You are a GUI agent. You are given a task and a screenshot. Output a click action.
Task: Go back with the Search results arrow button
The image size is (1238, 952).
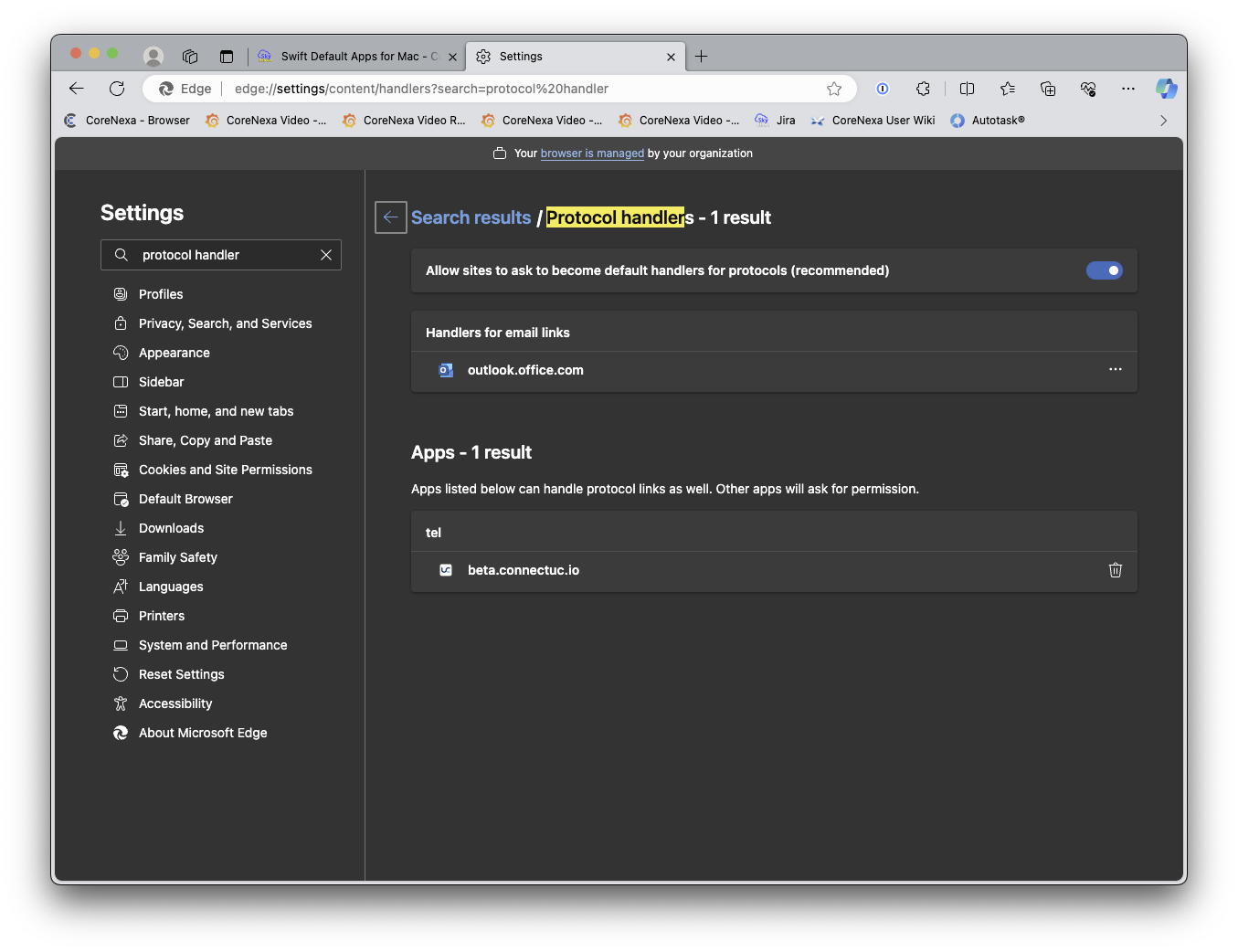coord(391,217)
